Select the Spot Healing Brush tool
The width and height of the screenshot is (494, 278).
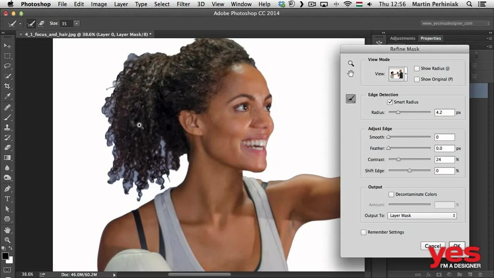point(7,107)
